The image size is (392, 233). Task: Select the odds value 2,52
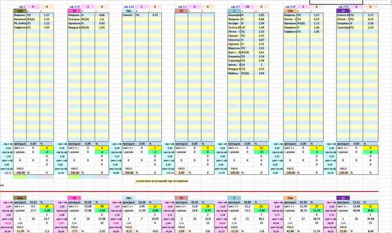pyautogui.click(x=262, y=69)
